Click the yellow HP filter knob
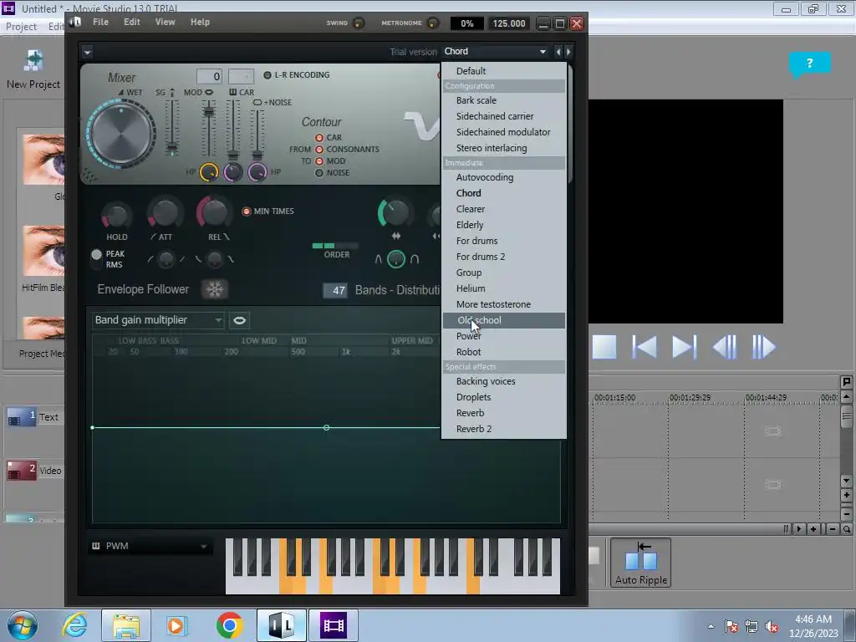The height and width of the screenshot is (642, 856). click(x=208, y=172)
